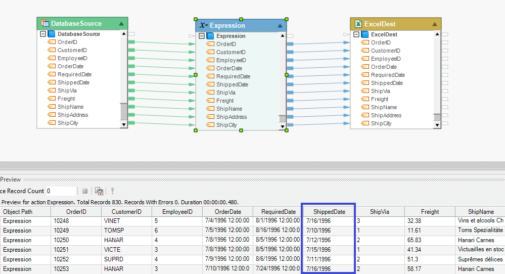Select OrderDate field in DatabaseSource

70,66
